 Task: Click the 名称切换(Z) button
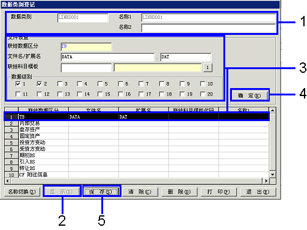22,191
